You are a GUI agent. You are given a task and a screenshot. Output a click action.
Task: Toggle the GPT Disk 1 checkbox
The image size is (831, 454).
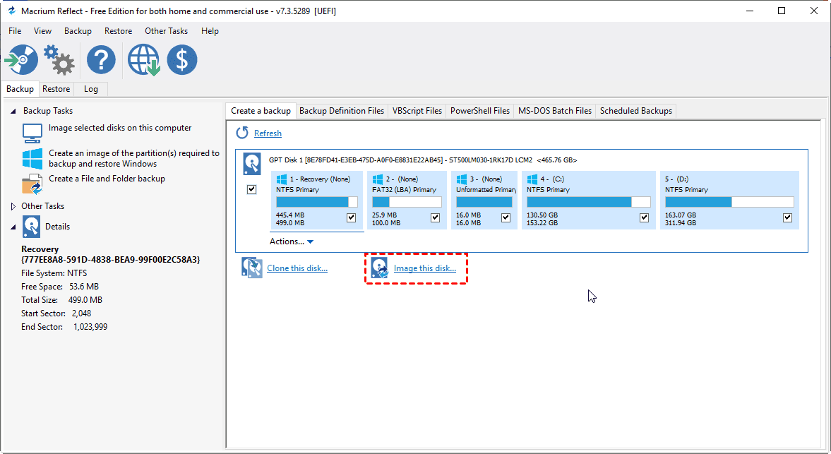click(x=252, y=190)
